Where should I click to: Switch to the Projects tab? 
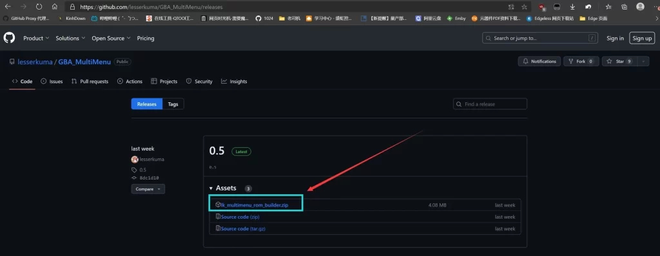click(164, 82)
